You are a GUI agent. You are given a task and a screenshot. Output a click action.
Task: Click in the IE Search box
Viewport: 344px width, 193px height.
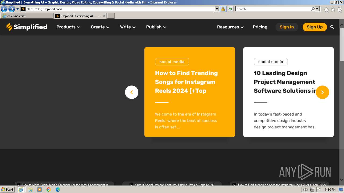pos(273,9)
